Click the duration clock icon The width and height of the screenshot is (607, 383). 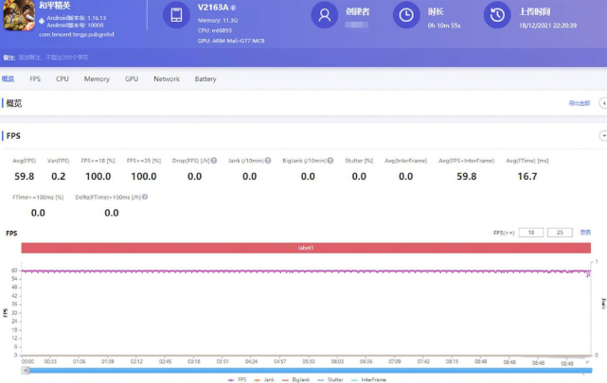pyautogui.click(x=405, y=15)
